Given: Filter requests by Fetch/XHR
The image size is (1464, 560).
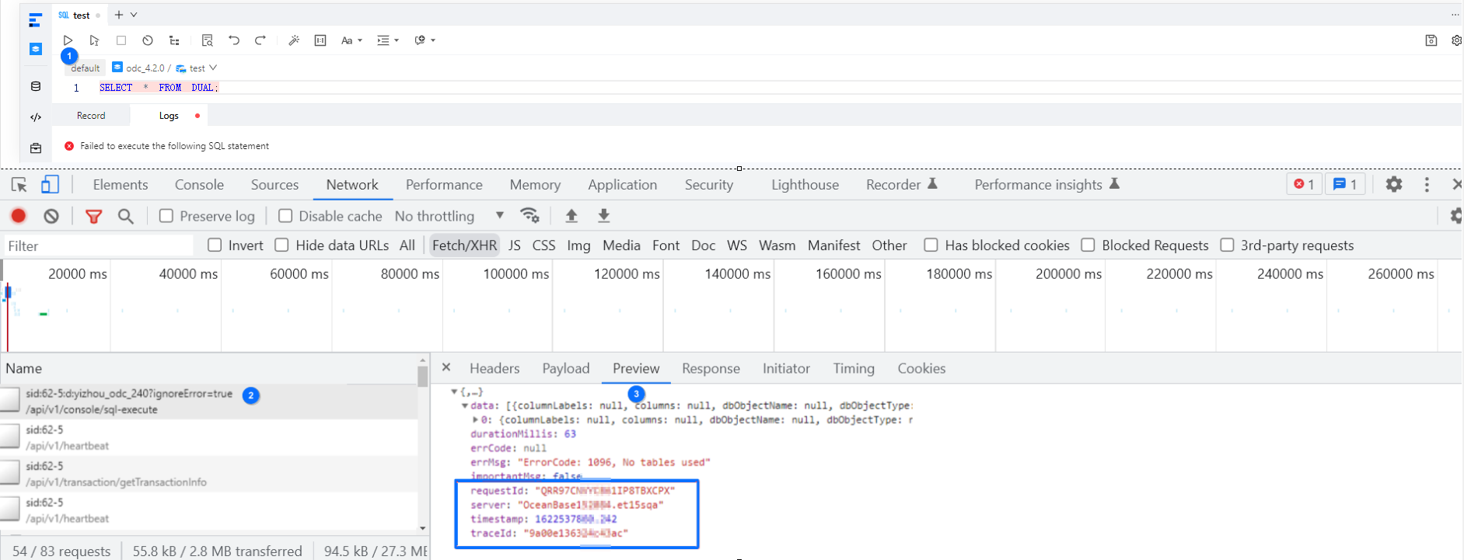Looking at the screenshot, I should [x=464, y=245].
